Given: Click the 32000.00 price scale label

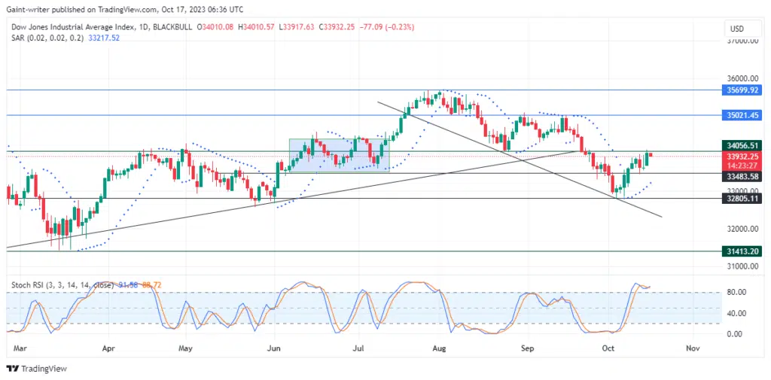Looking at the screenshot, I should click(x=743, y=229).
